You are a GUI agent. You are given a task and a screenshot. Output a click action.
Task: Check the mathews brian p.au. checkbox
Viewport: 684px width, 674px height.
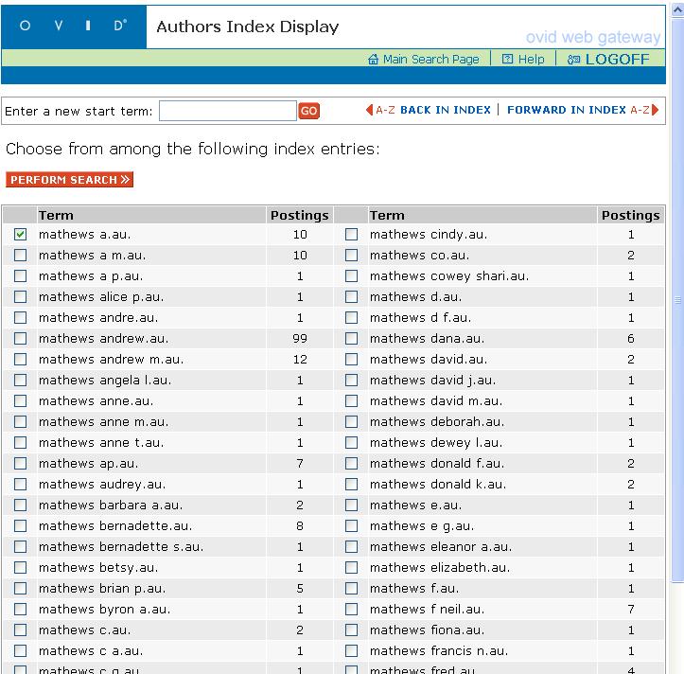[x=20, y=589]
